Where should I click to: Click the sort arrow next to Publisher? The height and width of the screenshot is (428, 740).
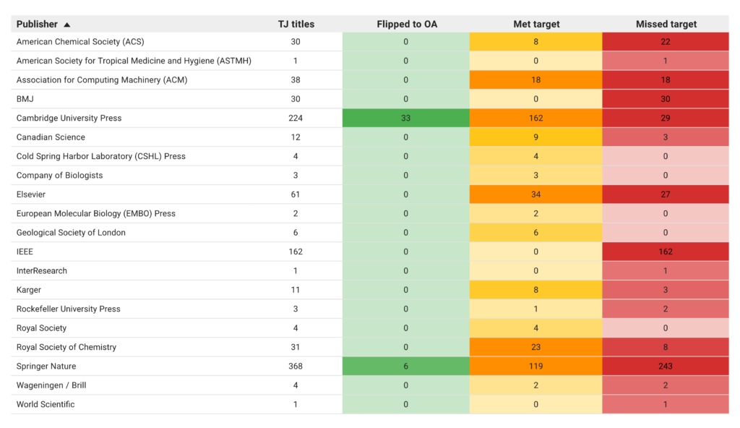point(67,25)
